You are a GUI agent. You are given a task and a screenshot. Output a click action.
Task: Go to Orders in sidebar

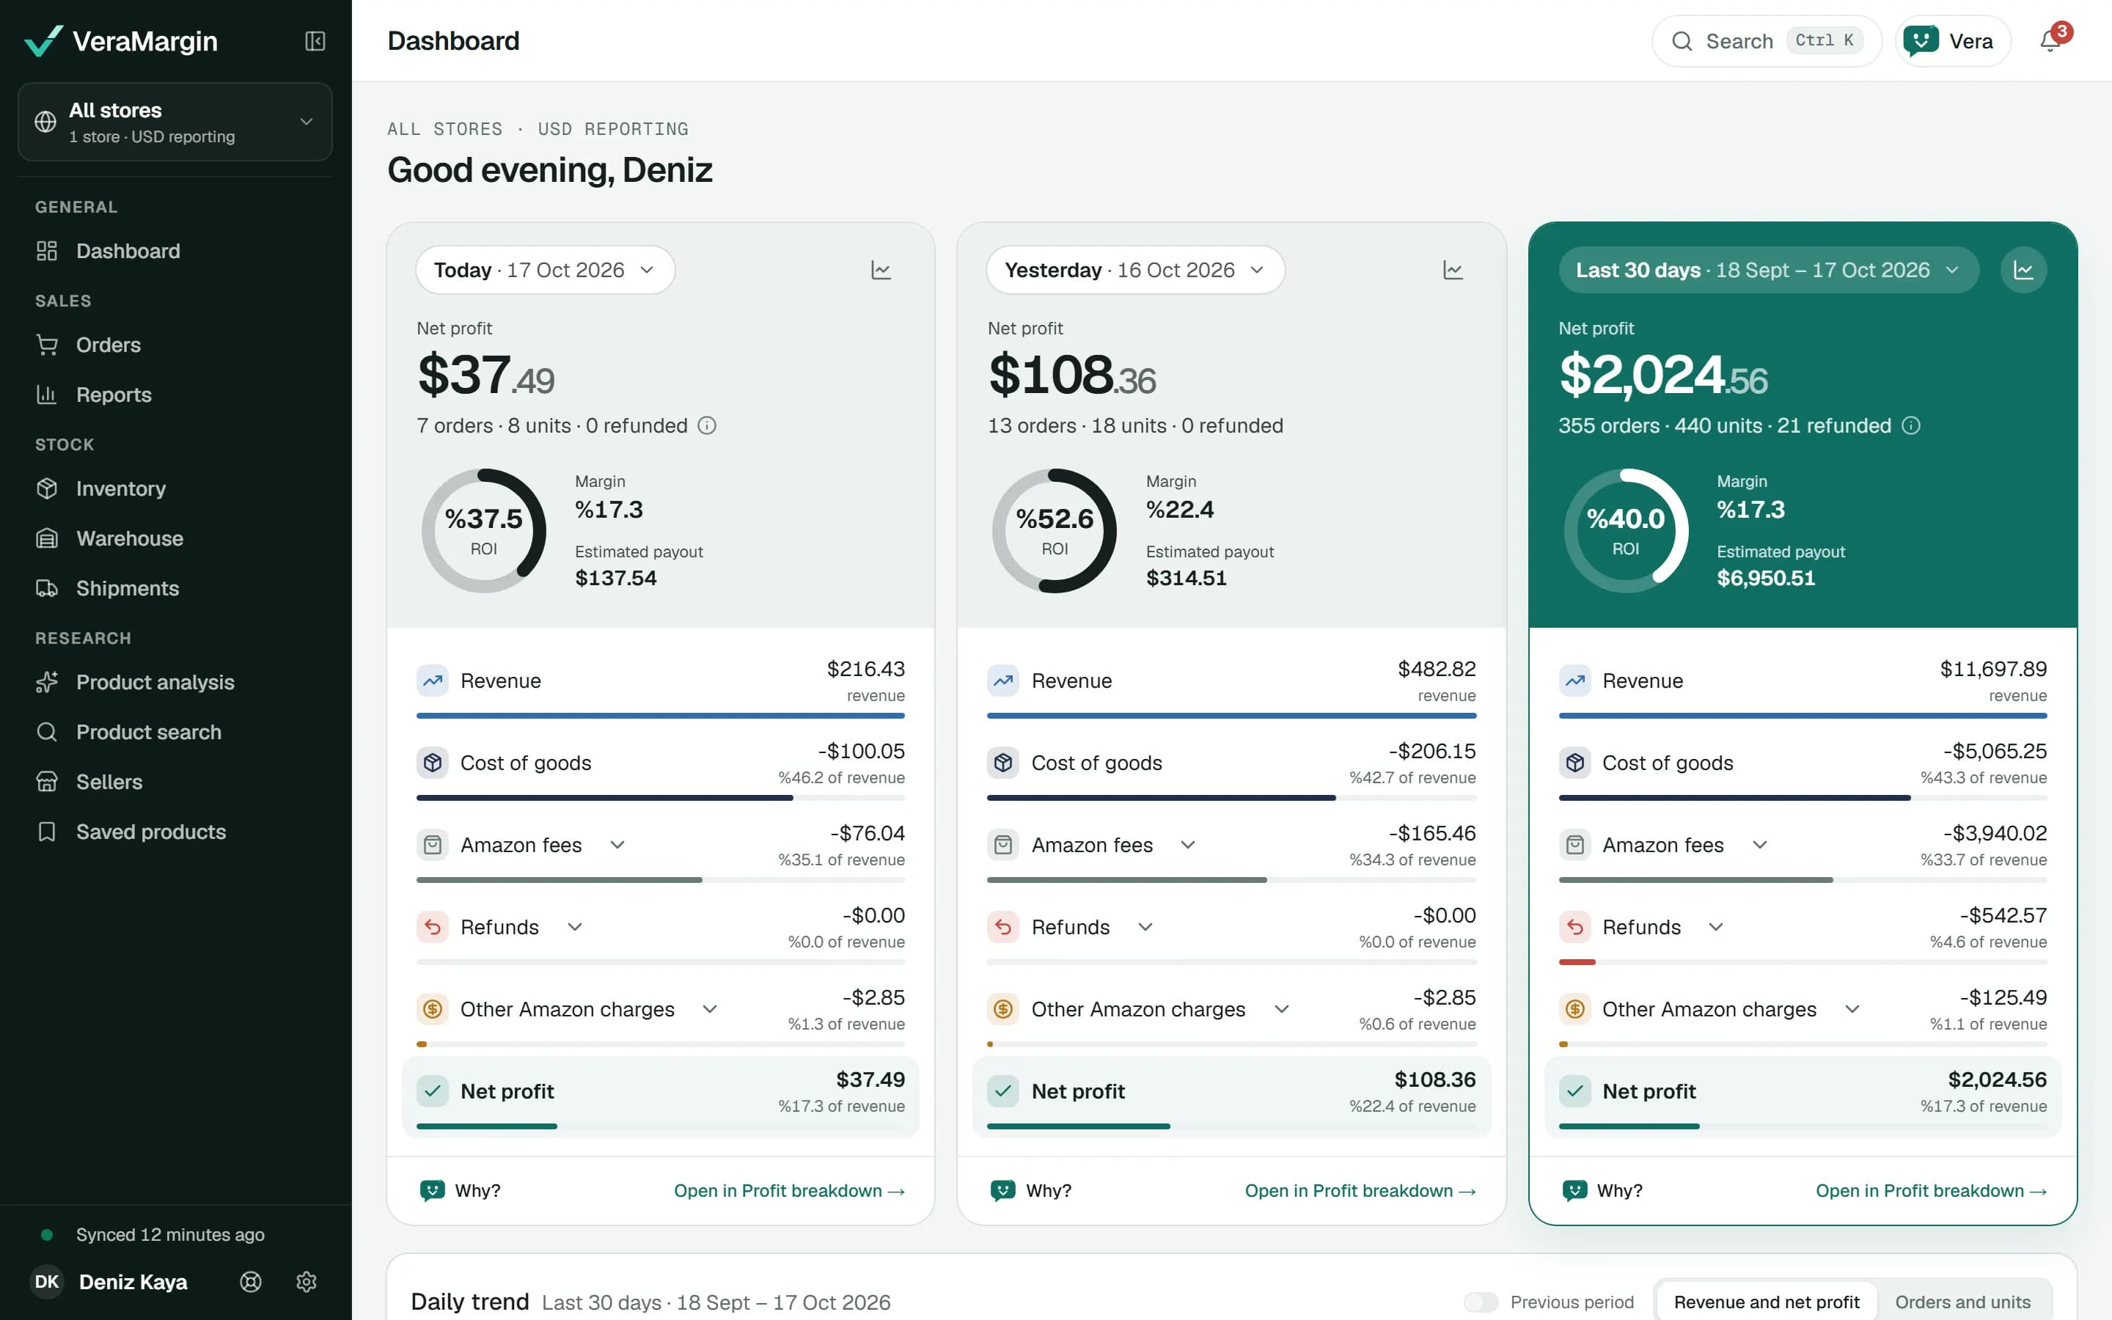pyautogui.click(x=175, y=345)
